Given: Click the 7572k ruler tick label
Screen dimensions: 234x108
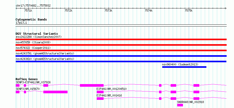Looking at the screenshot, I should 68,11.
